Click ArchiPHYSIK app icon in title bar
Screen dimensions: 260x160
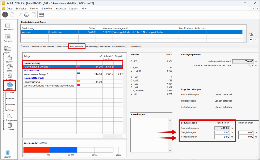tap(3, 3)
